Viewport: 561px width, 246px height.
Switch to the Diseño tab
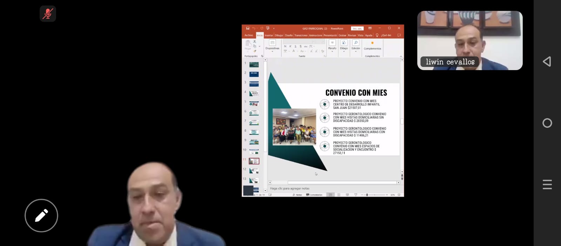pos(289,35)
